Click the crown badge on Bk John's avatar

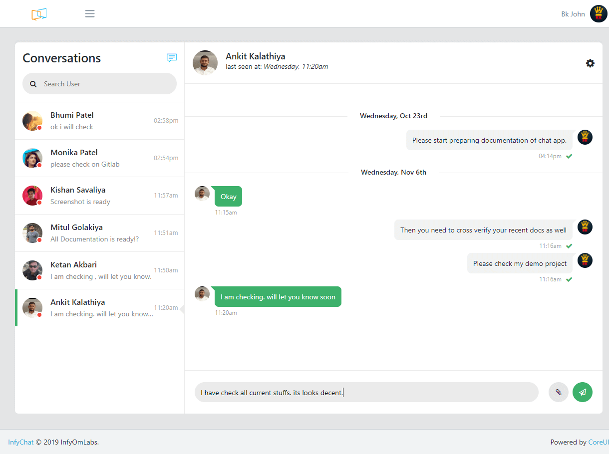[x=599, y=13]
